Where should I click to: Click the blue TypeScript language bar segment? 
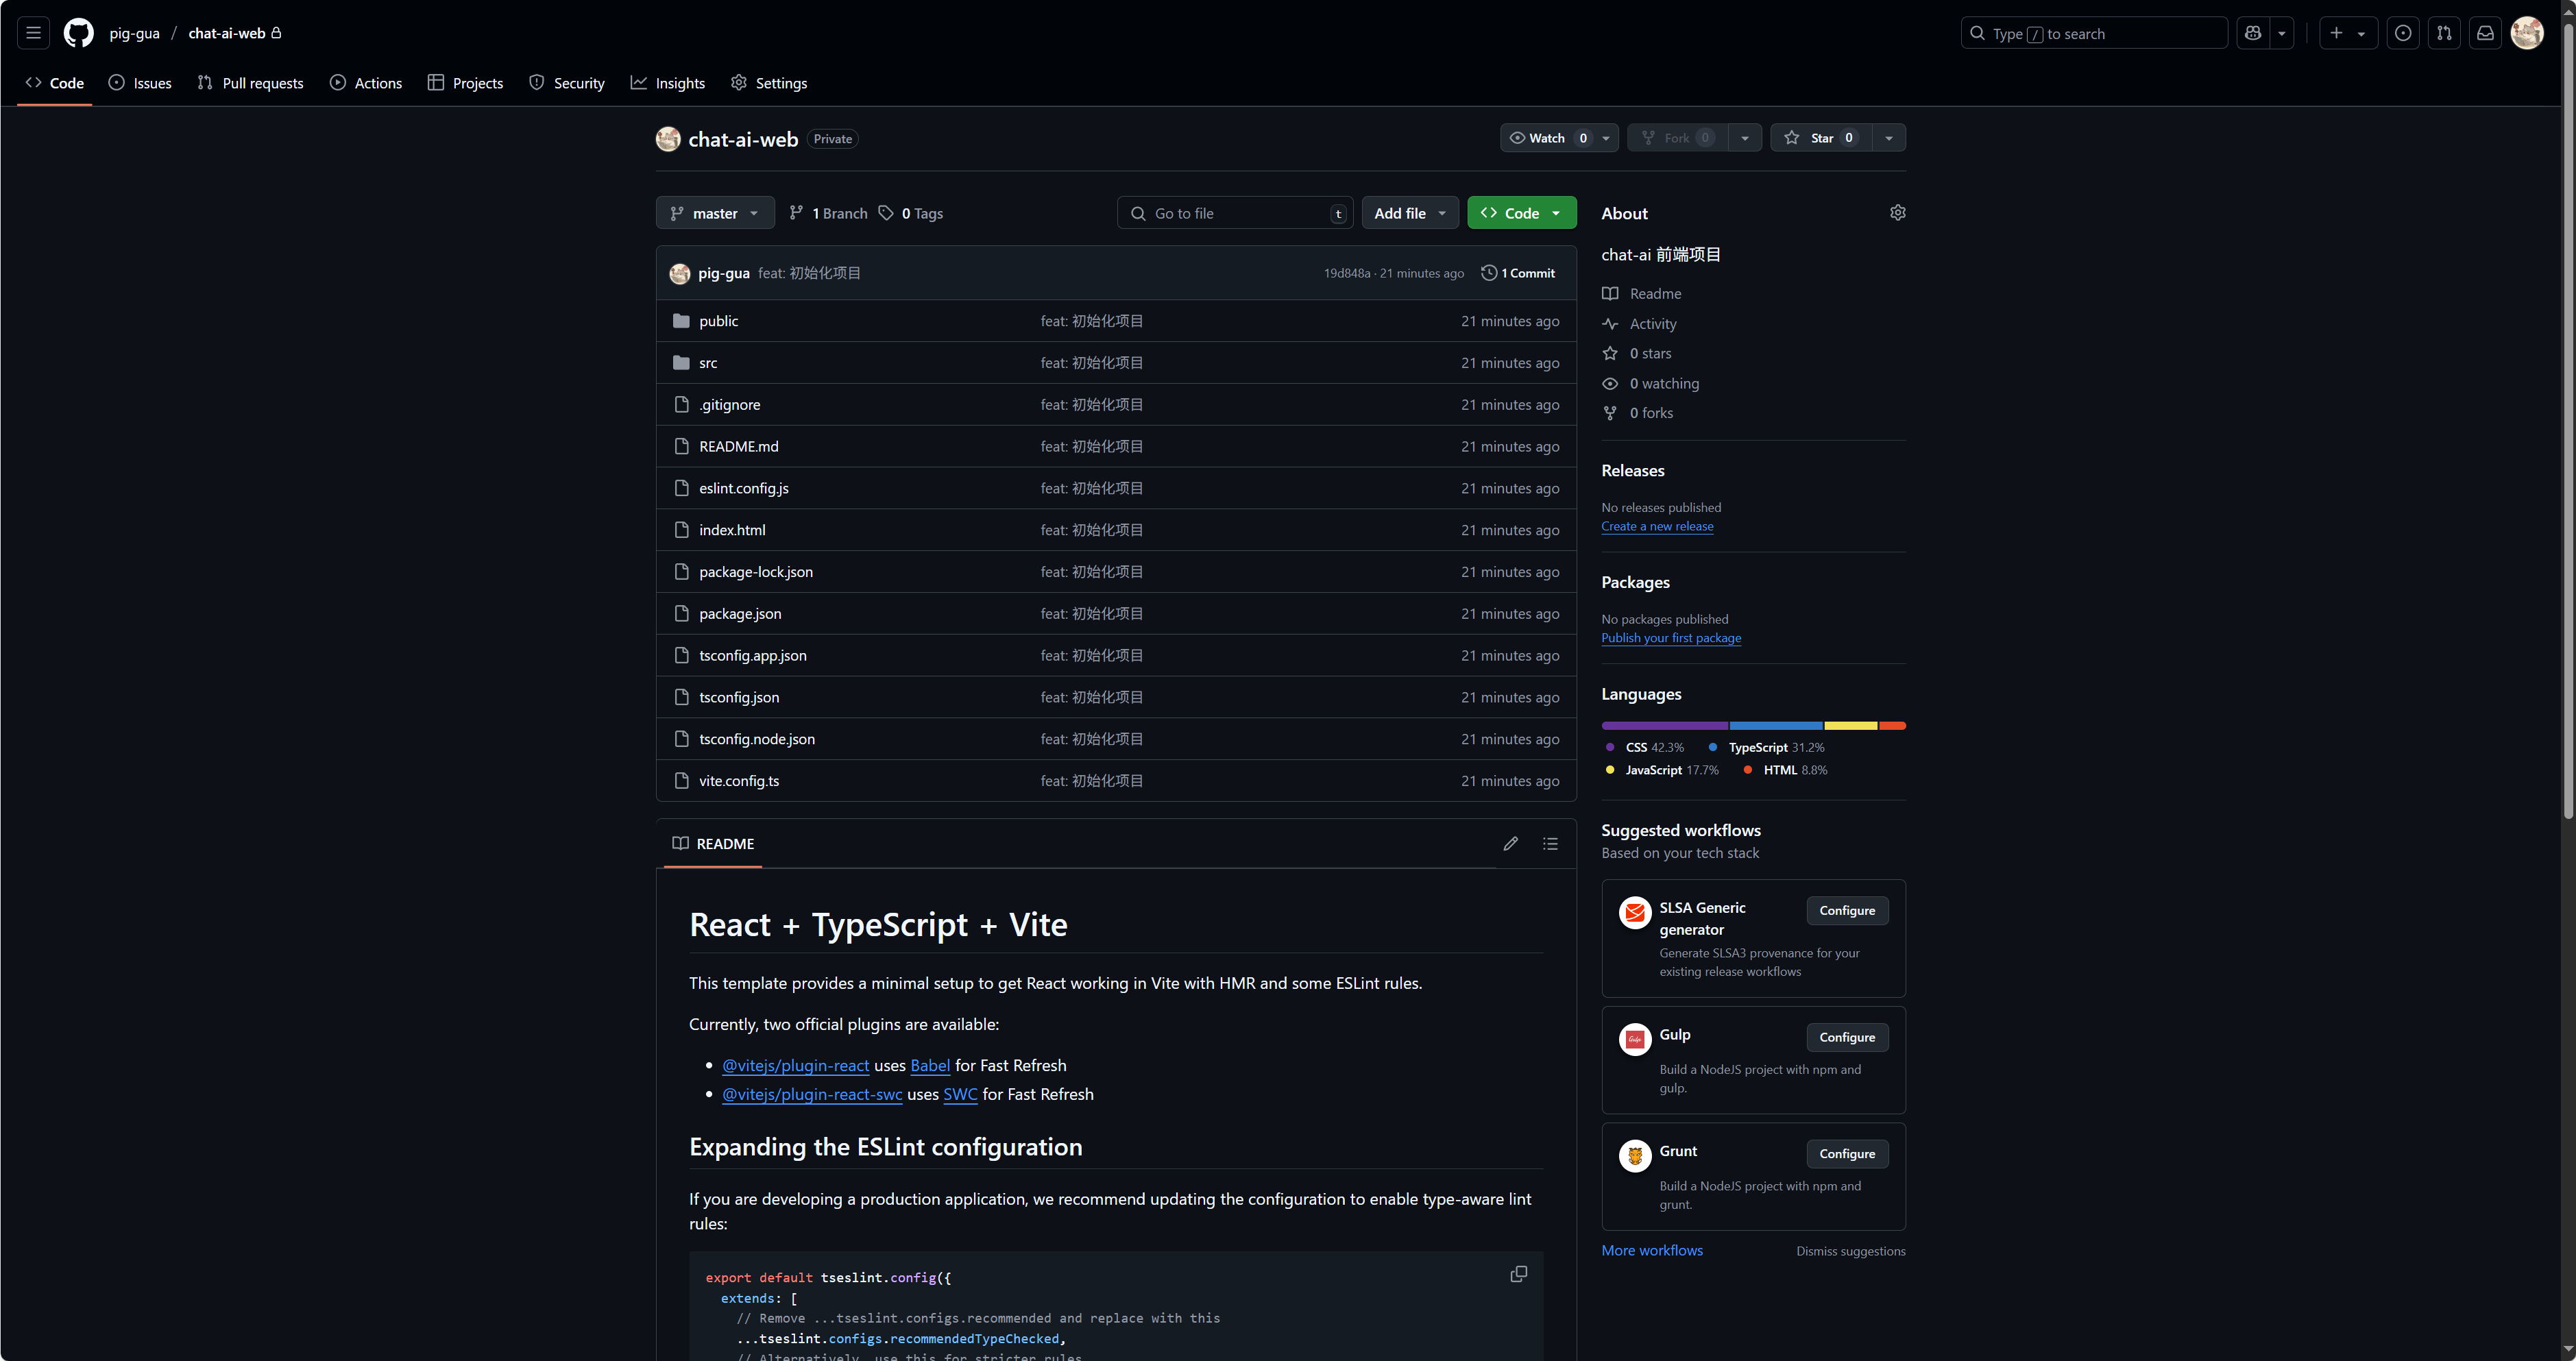point(1776,726)
